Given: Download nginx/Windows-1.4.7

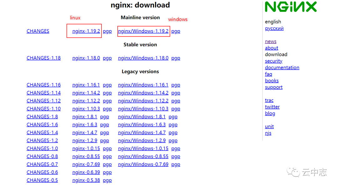Looking at the screenshot, I should click(x=142, y=133).
